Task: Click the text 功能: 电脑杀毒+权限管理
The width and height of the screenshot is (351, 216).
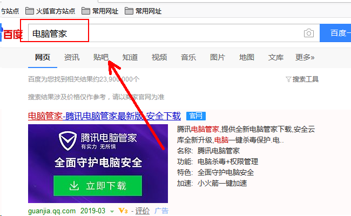Action: (x=218, y=161)
